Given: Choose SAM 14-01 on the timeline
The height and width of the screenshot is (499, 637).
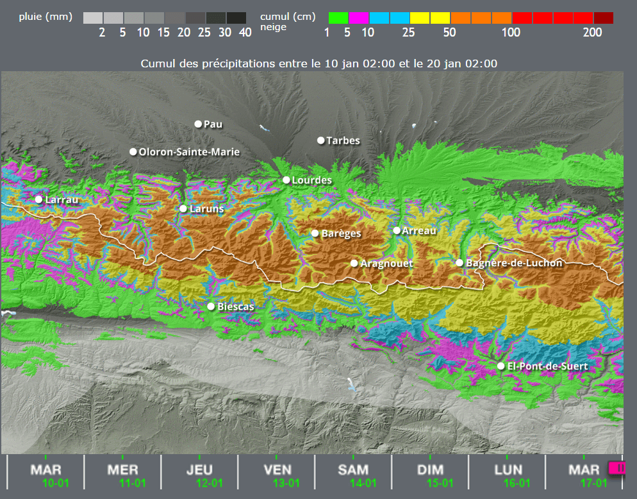Looking at the screenshot, I should coord(353,472).
